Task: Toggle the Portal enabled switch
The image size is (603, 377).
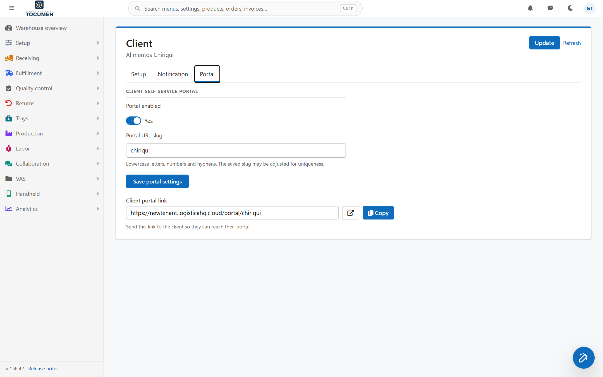Action: tap(133, 121)
